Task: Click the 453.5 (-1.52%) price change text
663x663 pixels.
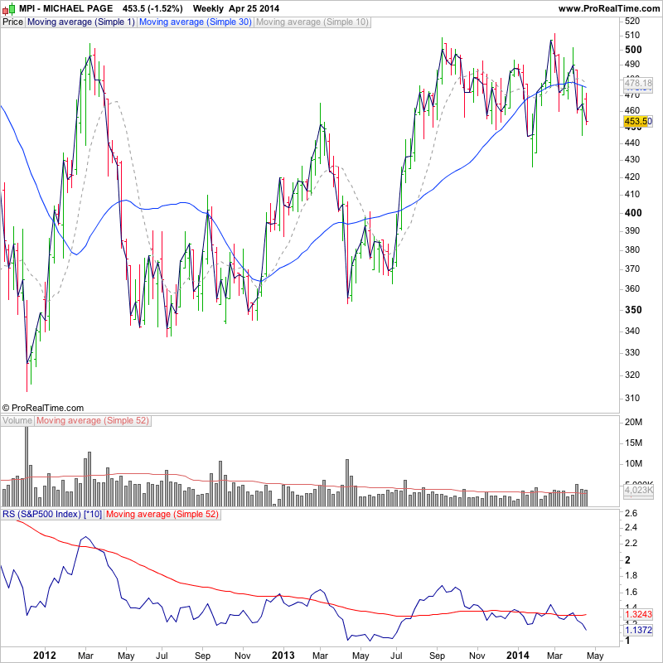Action: tap(152, 8)
